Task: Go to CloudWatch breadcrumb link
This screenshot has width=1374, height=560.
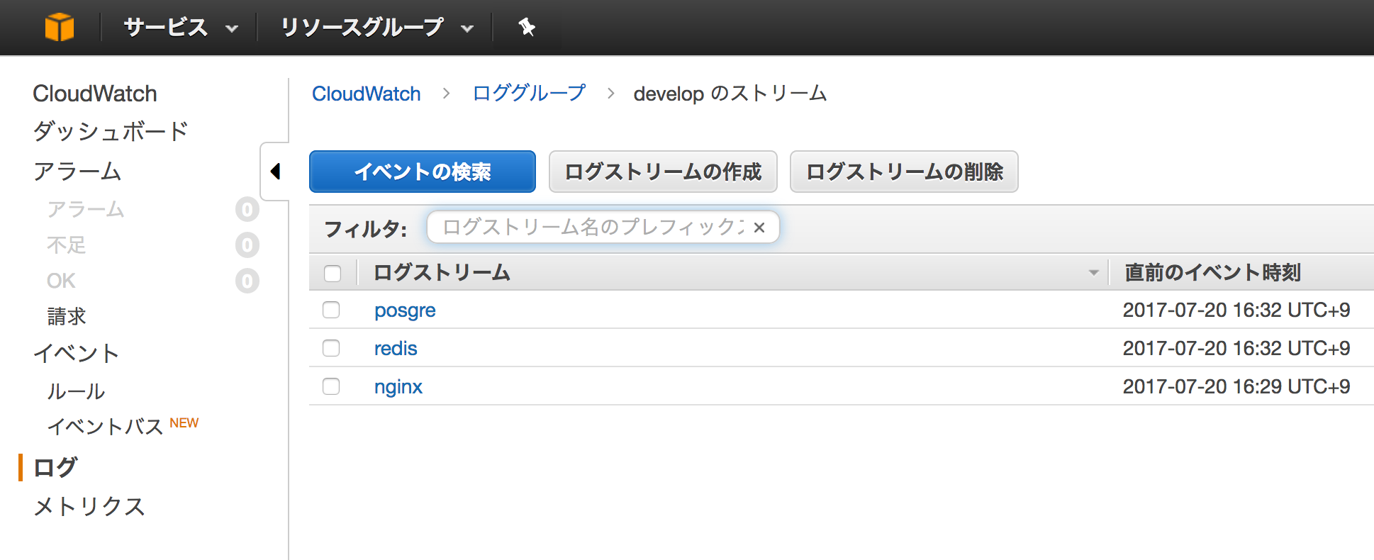Action: click(367, 94)
